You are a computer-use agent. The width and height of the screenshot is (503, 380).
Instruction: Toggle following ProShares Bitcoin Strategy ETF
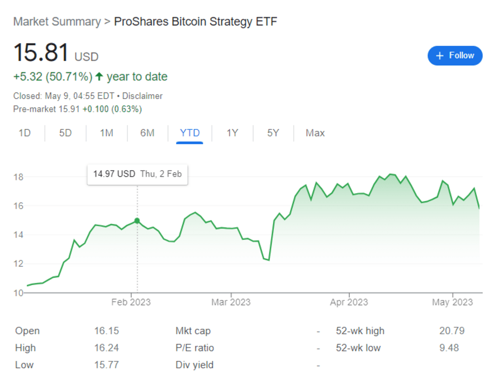[x=455, y=56]
